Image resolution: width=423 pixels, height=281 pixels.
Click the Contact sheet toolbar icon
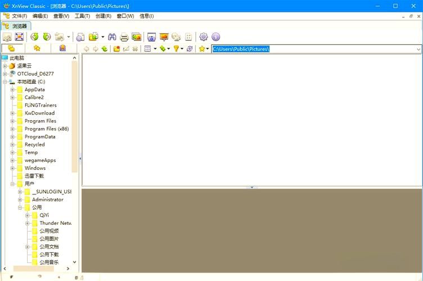coord(188,37)
